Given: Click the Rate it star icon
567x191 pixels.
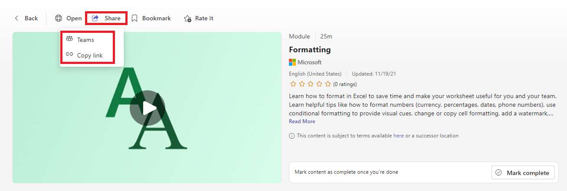Looking at the screenshot, I should point(187,19).
